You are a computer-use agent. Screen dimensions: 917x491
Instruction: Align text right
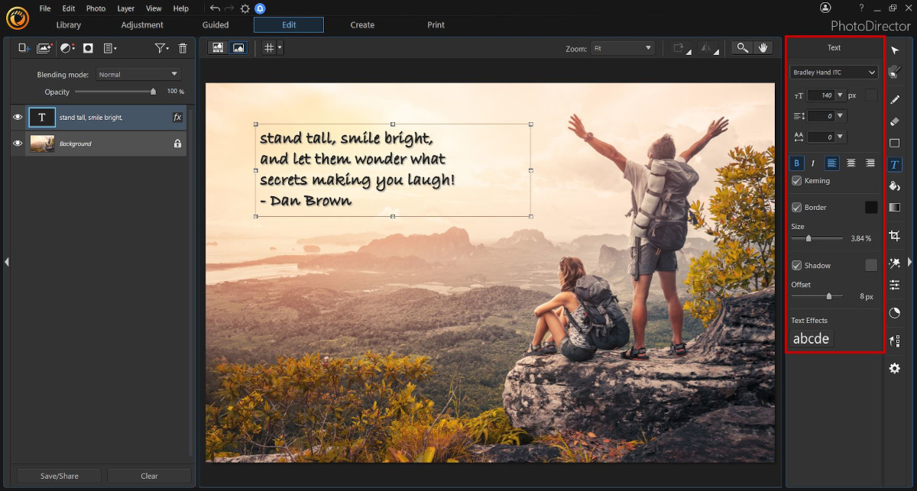click(870, 163)
